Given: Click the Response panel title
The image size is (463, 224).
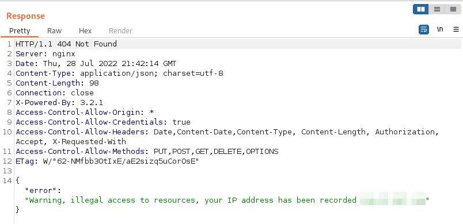Looking at the screenshot, I should (x=25, y=16).
